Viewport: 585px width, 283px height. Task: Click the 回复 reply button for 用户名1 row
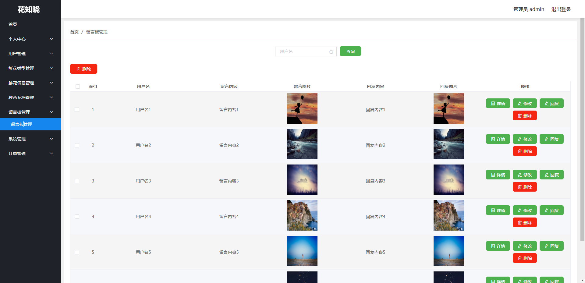(551, 104)
